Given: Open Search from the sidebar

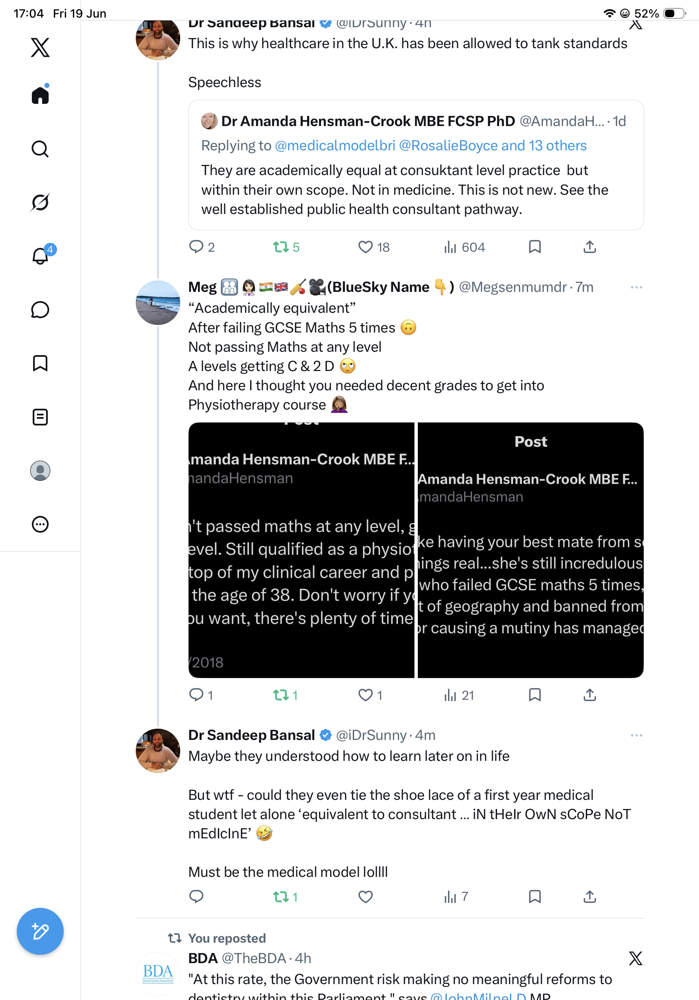Looking at the screenshot, I should click(x=40, y=149).
